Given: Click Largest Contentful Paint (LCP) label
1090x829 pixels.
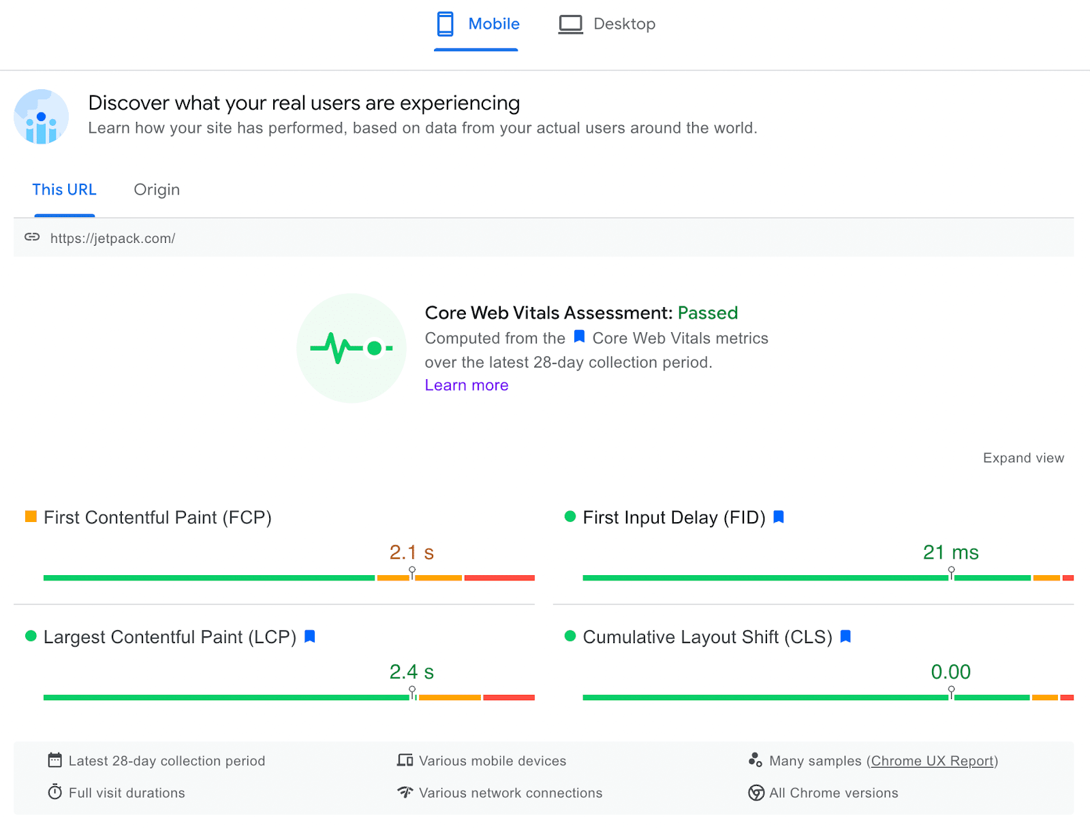Looking at the screenshot, I should click(x=170, y=638).
